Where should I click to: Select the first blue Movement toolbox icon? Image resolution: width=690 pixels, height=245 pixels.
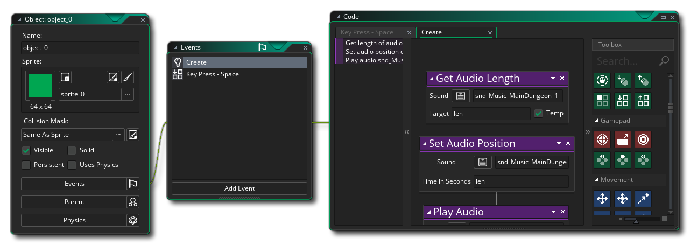pyautogui.click(x=602, y=199)
